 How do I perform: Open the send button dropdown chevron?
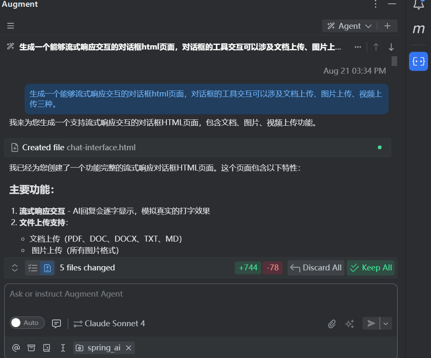pyautogui.click(x=385, y=323)
